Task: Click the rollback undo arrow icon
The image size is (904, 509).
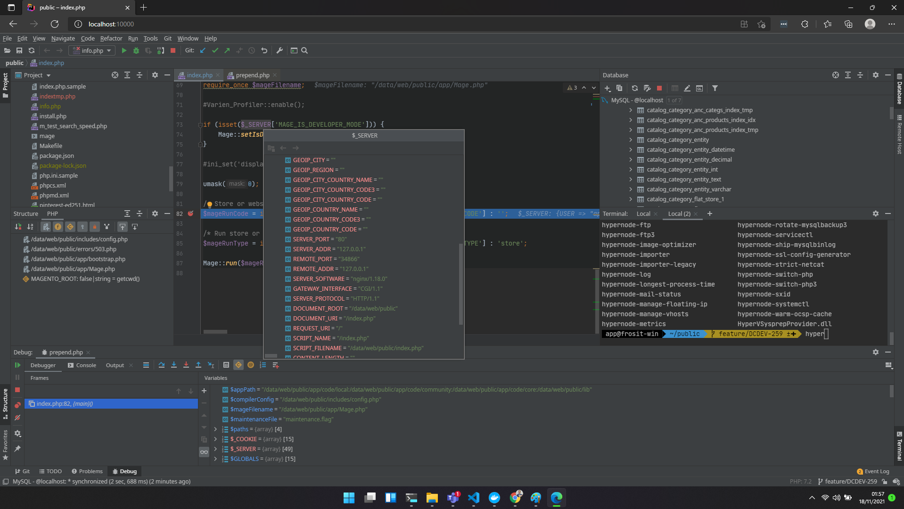Action: (264, 50)
